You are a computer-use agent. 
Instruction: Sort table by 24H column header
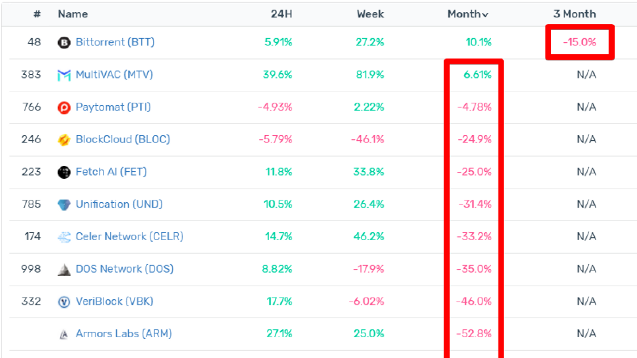(281, 14)
